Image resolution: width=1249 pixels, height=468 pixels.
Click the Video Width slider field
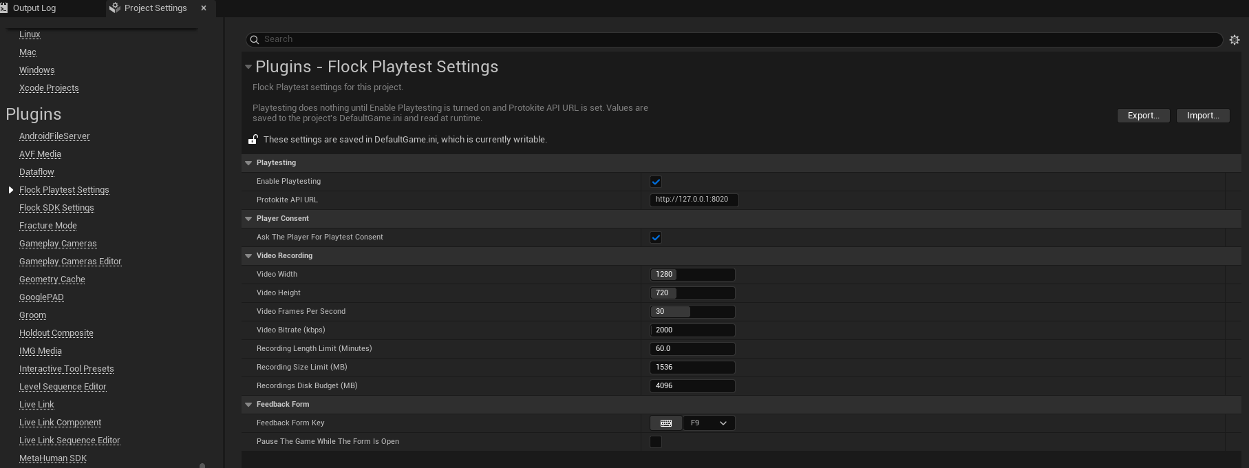tap(693, 275)
